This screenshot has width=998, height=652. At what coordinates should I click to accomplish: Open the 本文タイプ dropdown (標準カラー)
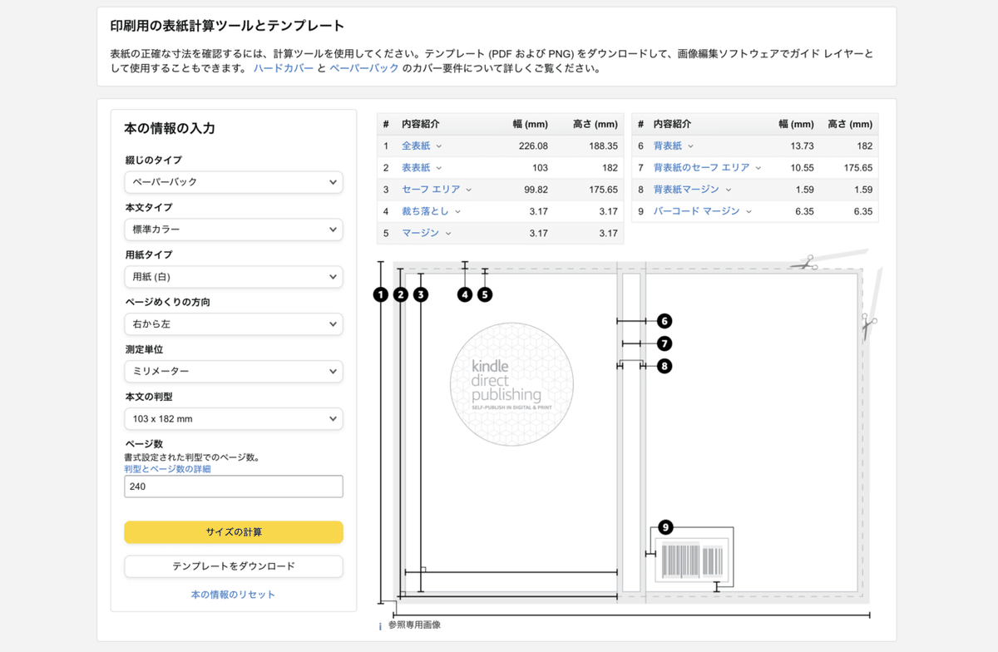pos(234,230)
